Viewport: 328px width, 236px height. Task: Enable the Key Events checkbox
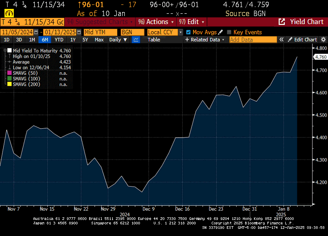[229, 32]
